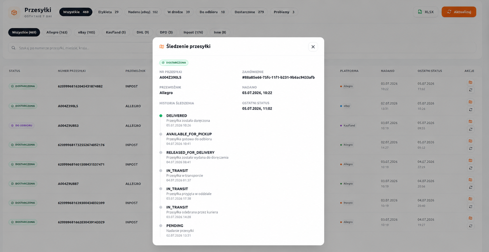Refresh icon for last row dated 19:27
This screenshot has height=252, width=489.
coord(470,226)
